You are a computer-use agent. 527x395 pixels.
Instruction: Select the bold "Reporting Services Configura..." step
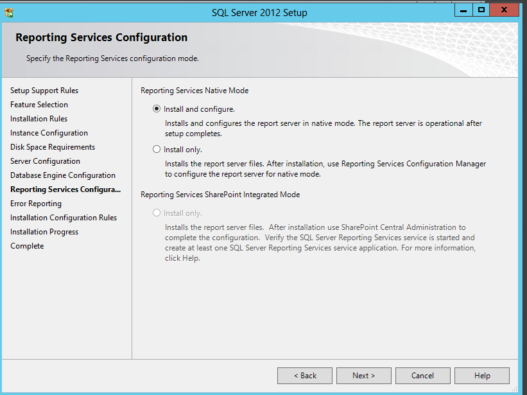click(65, 189)
